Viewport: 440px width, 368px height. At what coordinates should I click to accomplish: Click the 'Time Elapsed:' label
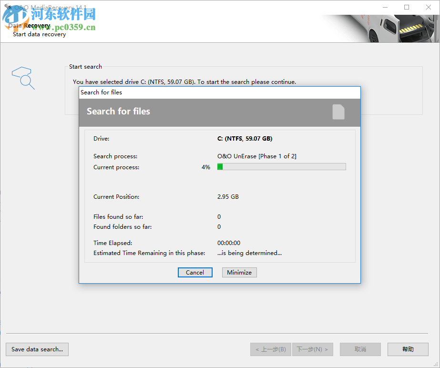pos(113,243)
